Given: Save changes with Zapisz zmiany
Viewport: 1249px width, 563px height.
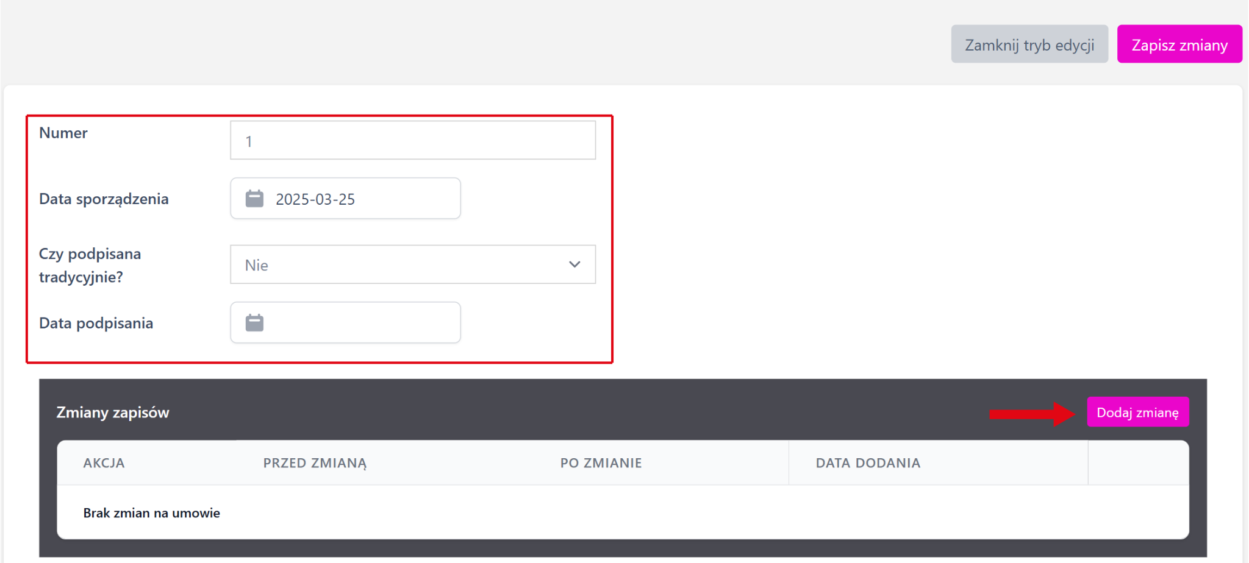Looking at the screenshot, I should point(1179,44).
